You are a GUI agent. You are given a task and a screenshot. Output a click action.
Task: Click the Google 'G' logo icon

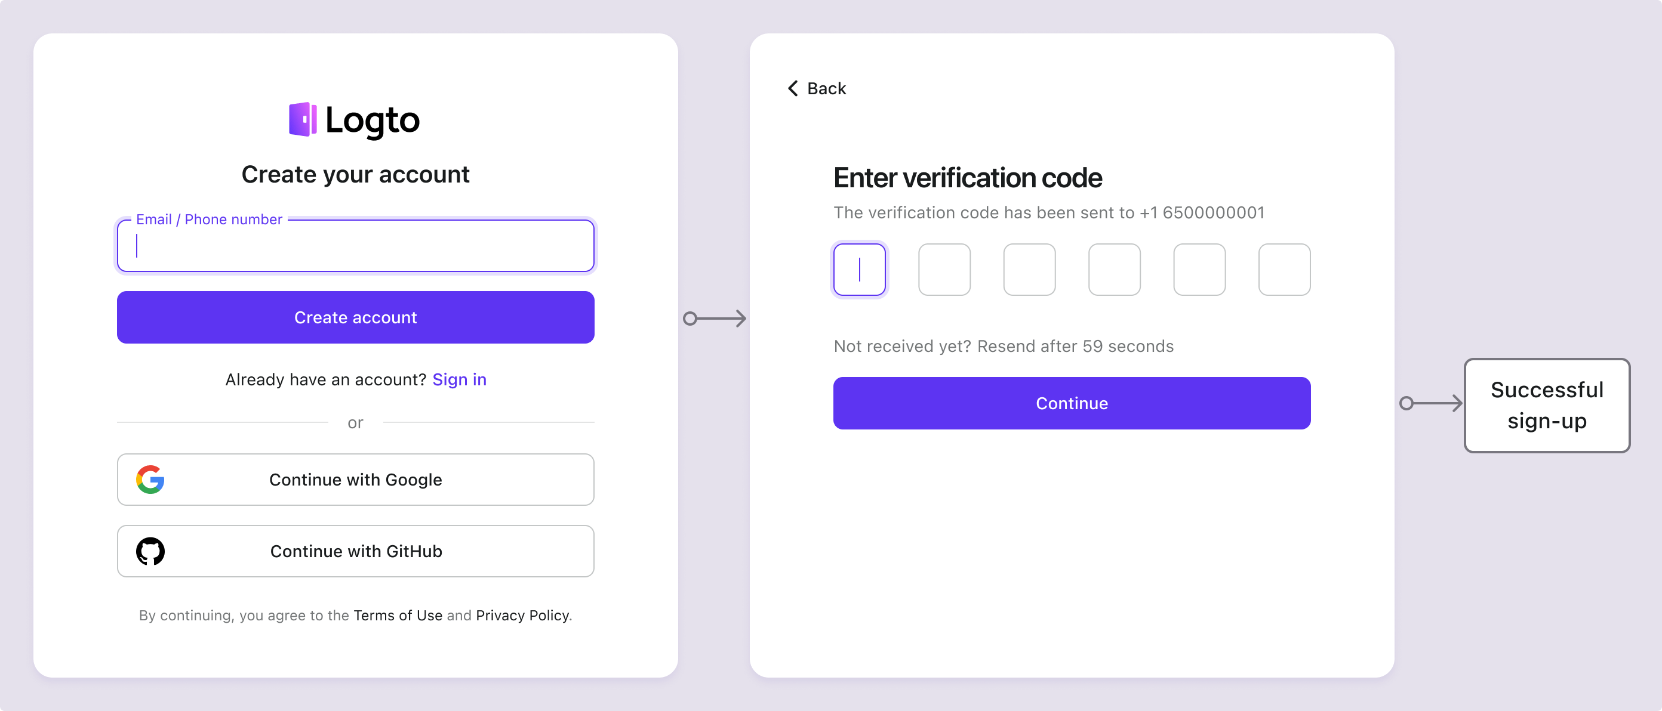pos(149,479)
